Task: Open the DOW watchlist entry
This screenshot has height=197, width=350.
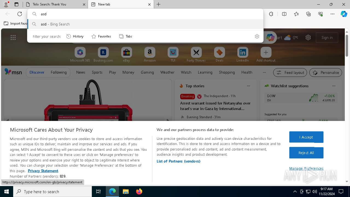Action: pos(301,98)
